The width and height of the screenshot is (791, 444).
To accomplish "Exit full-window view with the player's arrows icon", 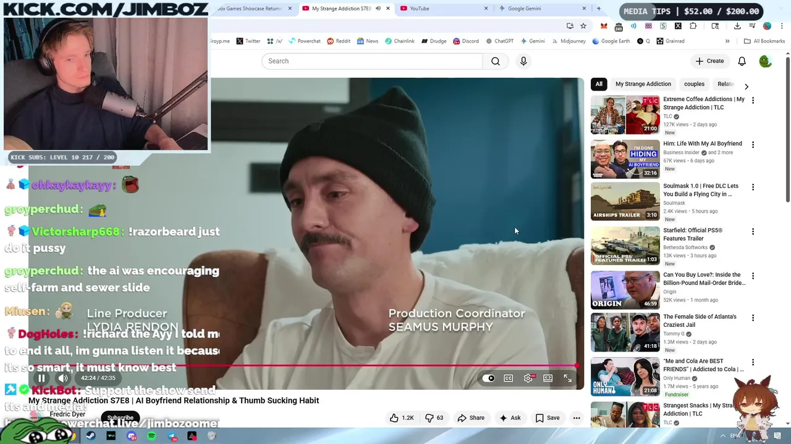I will click(x=568, y=378).
